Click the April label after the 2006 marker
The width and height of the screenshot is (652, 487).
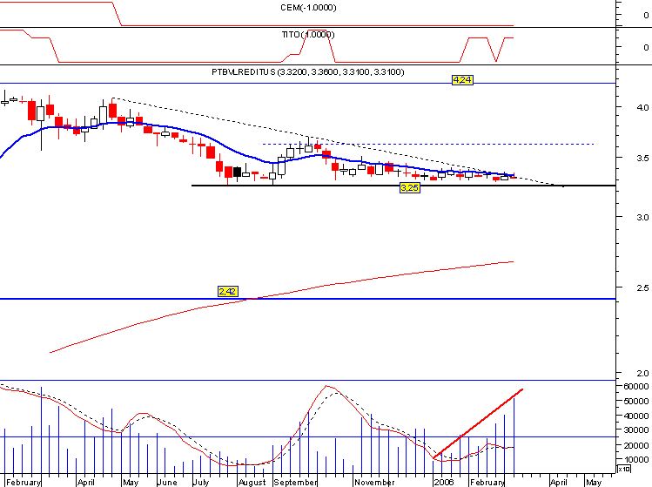point(559,482)
